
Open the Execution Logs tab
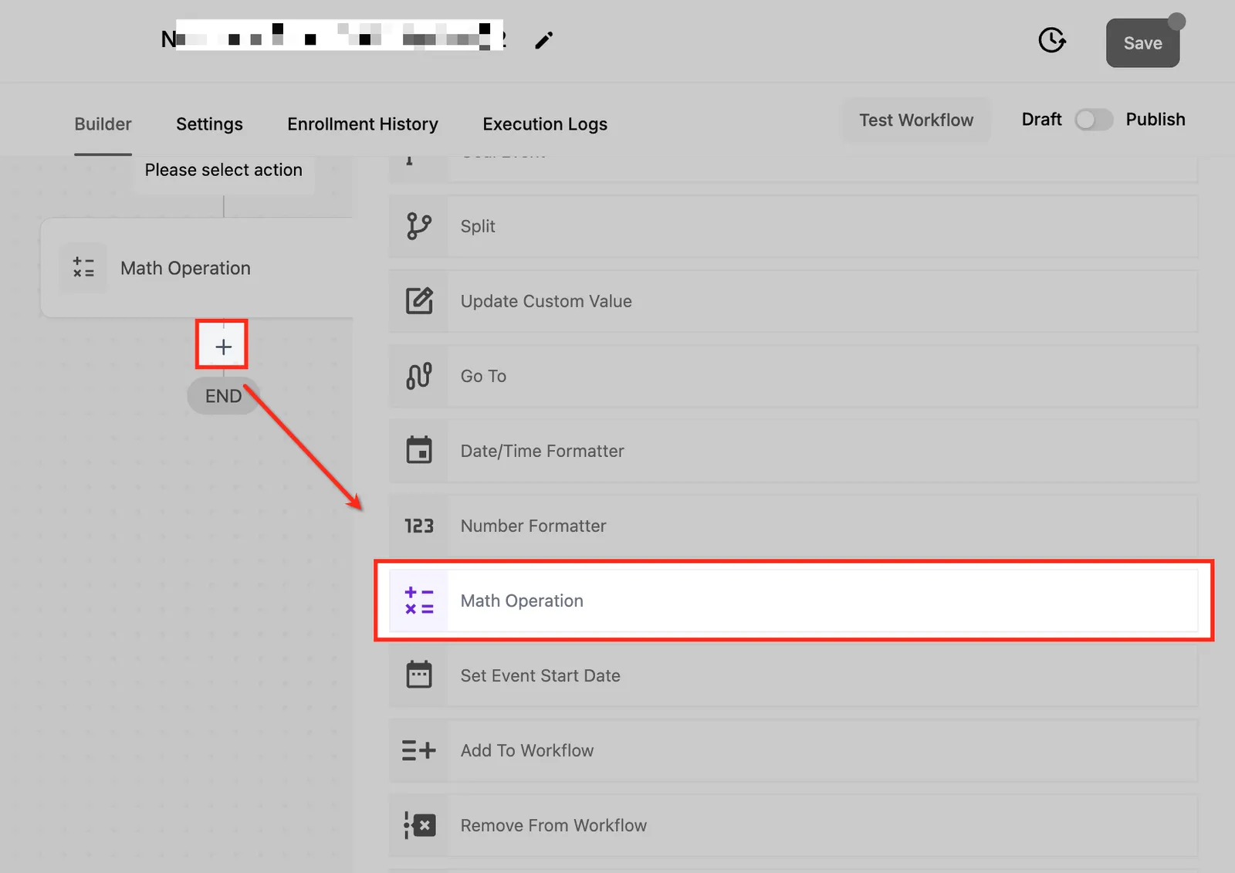click(x=545, y=124)
